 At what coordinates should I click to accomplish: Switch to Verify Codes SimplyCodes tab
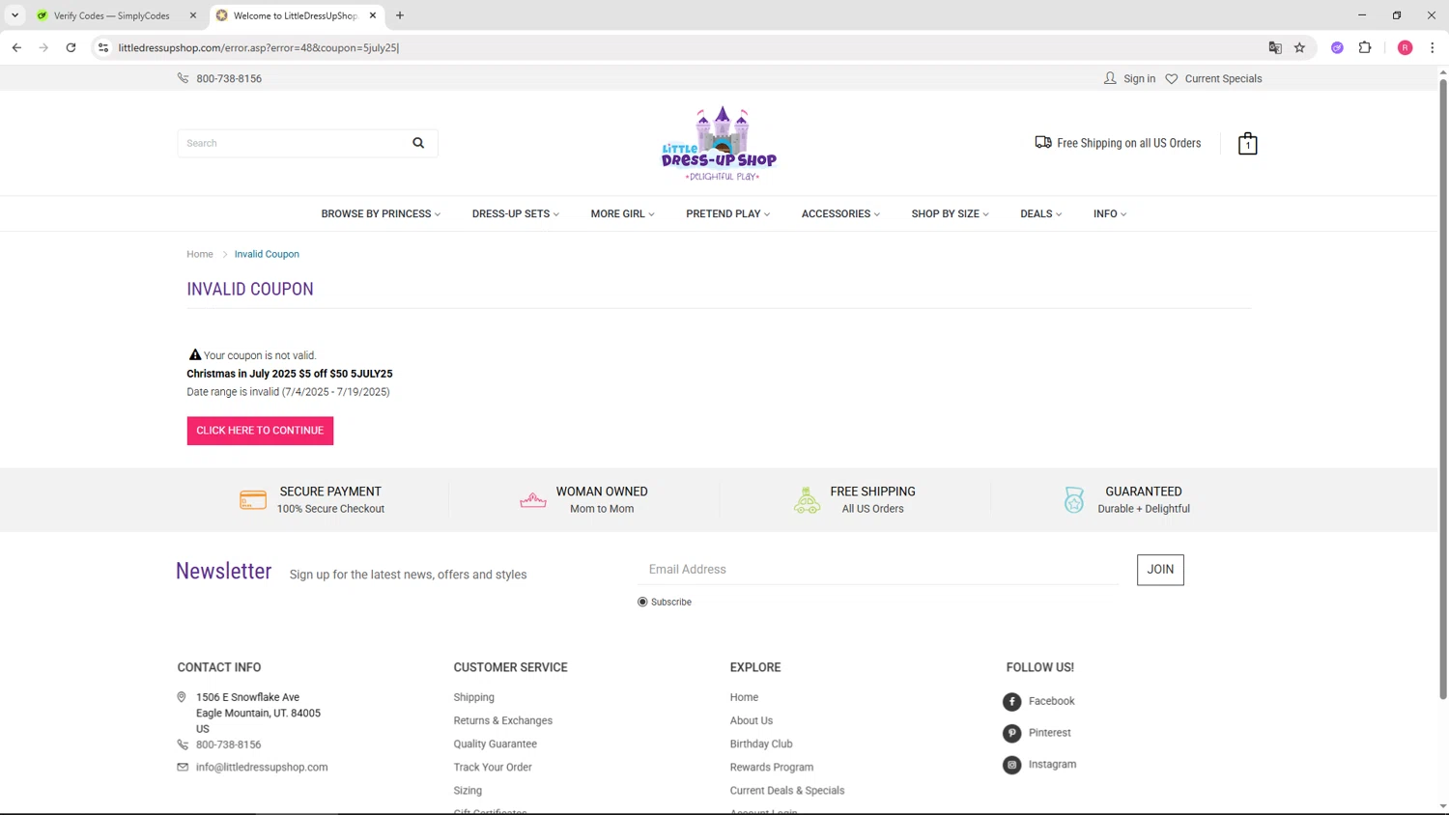tap(111, 15)
